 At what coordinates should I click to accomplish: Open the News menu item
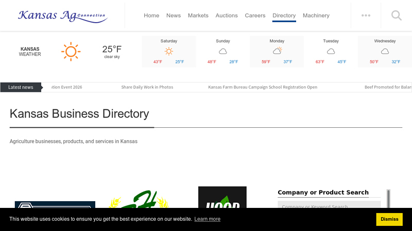point(174,15)
